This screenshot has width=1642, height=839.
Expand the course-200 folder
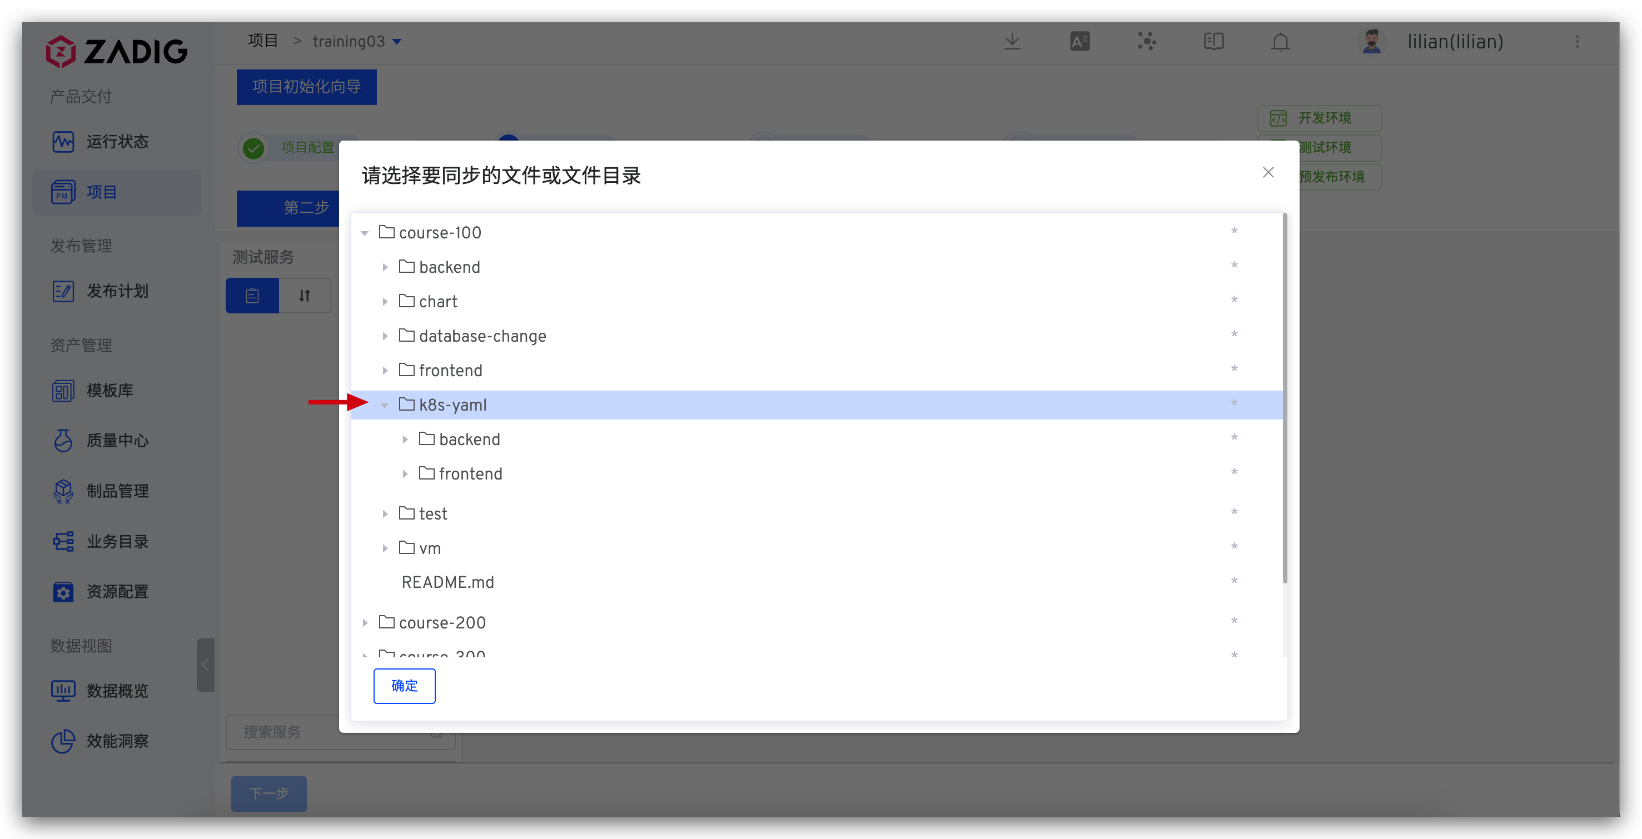click(365, 622)
